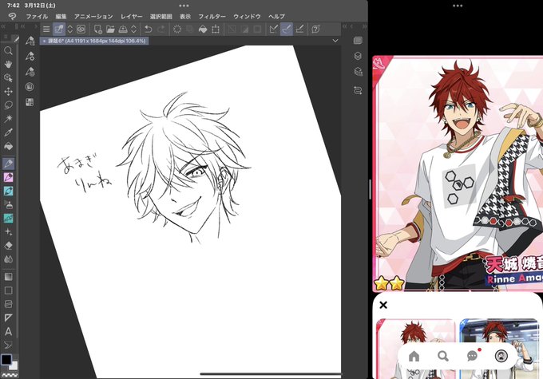Select the pink Pencil tool
Image resolution: width=543 pixels, height=379 pixels.
[8, 177]
